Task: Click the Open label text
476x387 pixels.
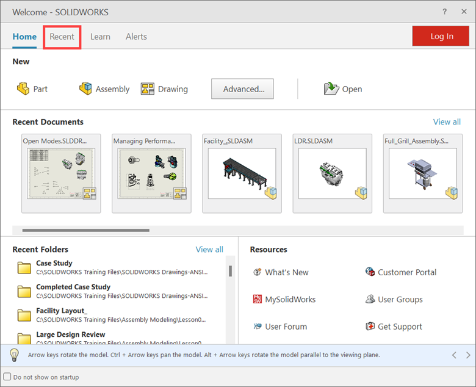Action: [x=352, y=89]
